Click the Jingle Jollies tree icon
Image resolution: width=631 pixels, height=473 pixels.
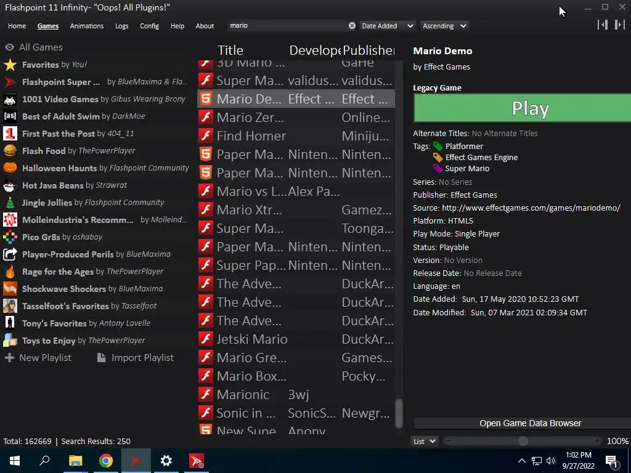[10, 203]
